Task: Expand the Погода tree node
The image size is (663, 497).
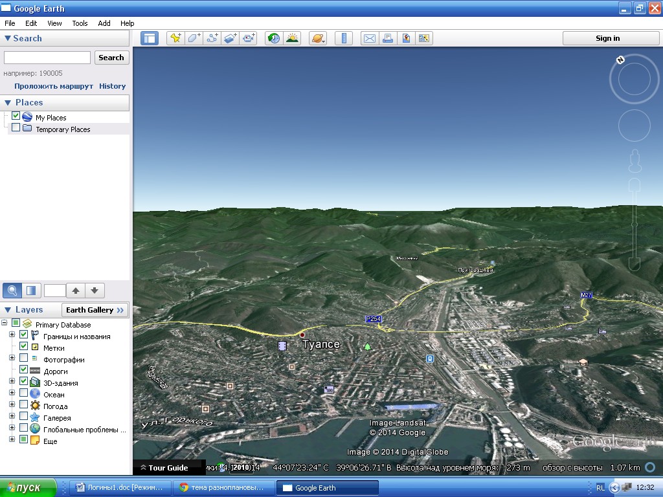Action: (12, 404)
